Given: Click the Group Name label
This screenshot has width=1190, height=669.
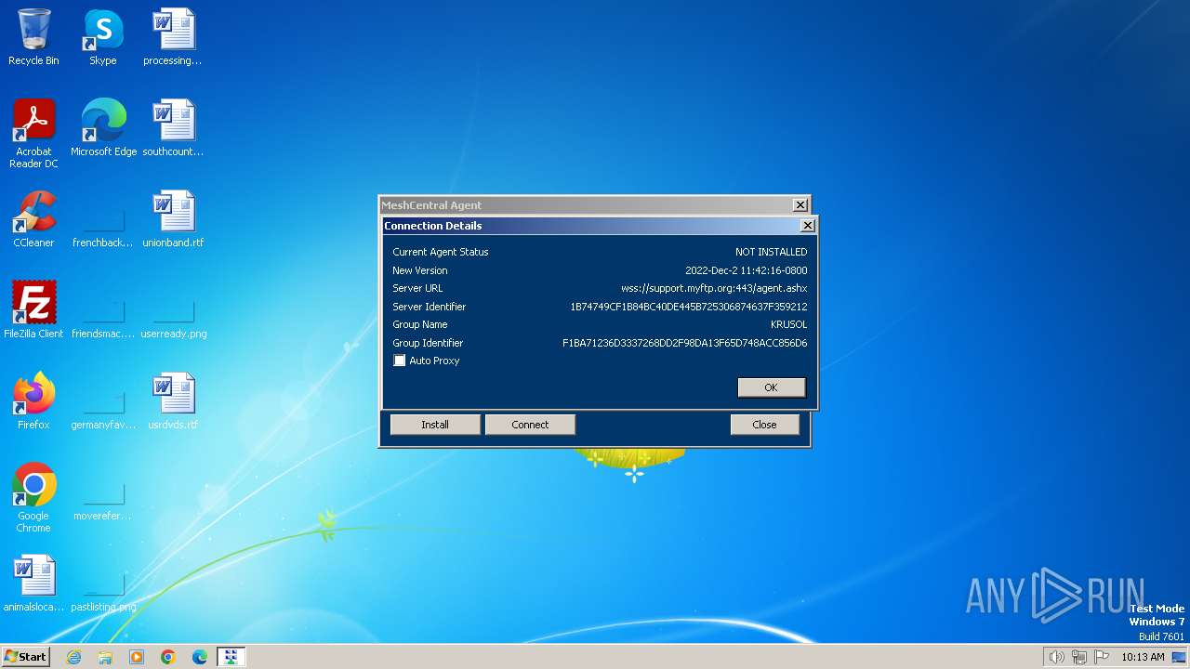Looking at the screenshot, I should click(419, 324).
